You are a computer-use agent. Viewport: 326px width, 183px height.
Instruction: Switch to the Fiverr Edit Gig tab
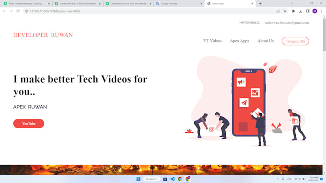click(x=27, y=3)
